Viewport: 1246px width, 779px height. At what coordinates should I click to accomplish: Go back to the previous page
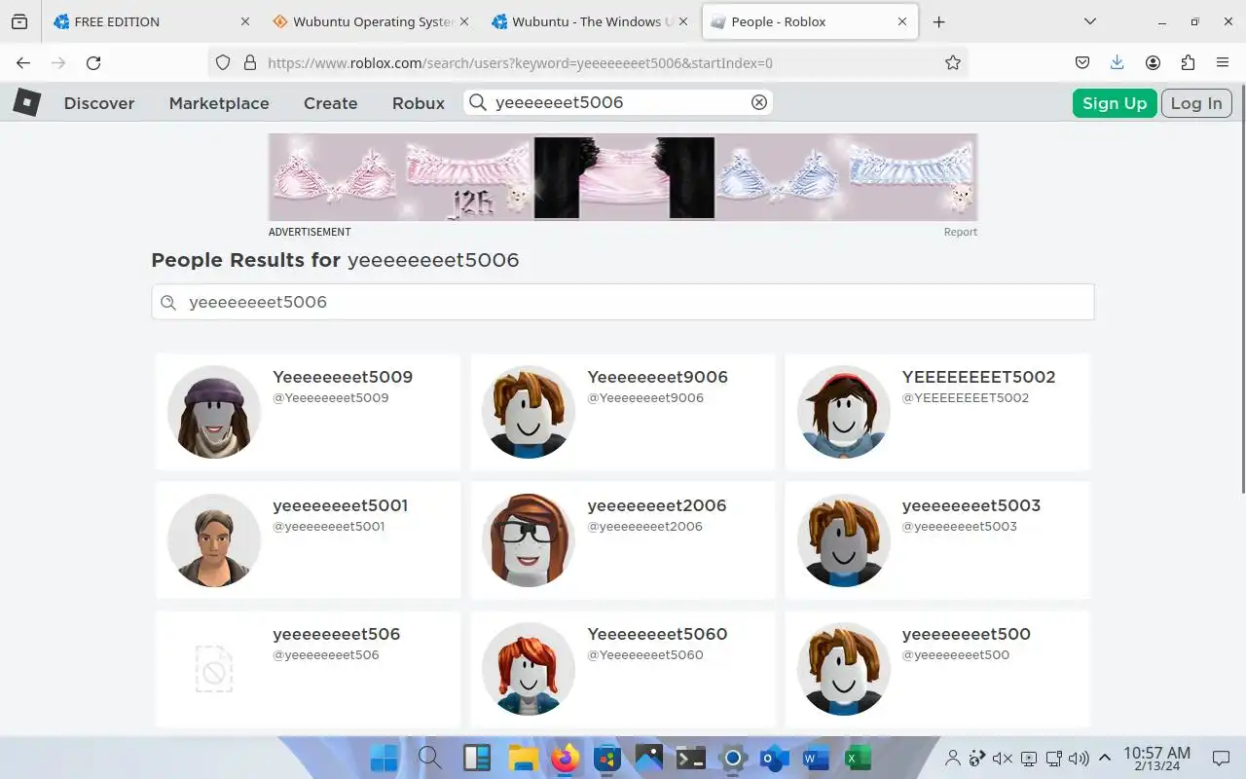tap(23, 62)
